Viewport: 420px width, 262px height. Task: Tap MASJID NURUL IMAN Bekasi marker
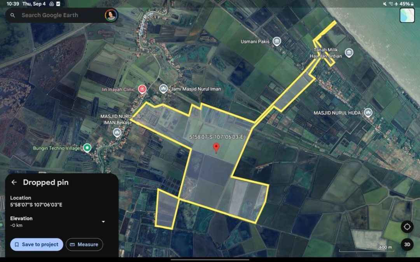117,133
